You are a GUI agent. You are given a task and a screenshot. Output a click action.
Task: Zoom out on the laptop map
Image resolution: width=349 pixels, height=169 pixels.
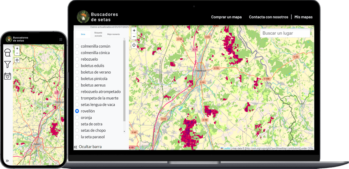134,37
